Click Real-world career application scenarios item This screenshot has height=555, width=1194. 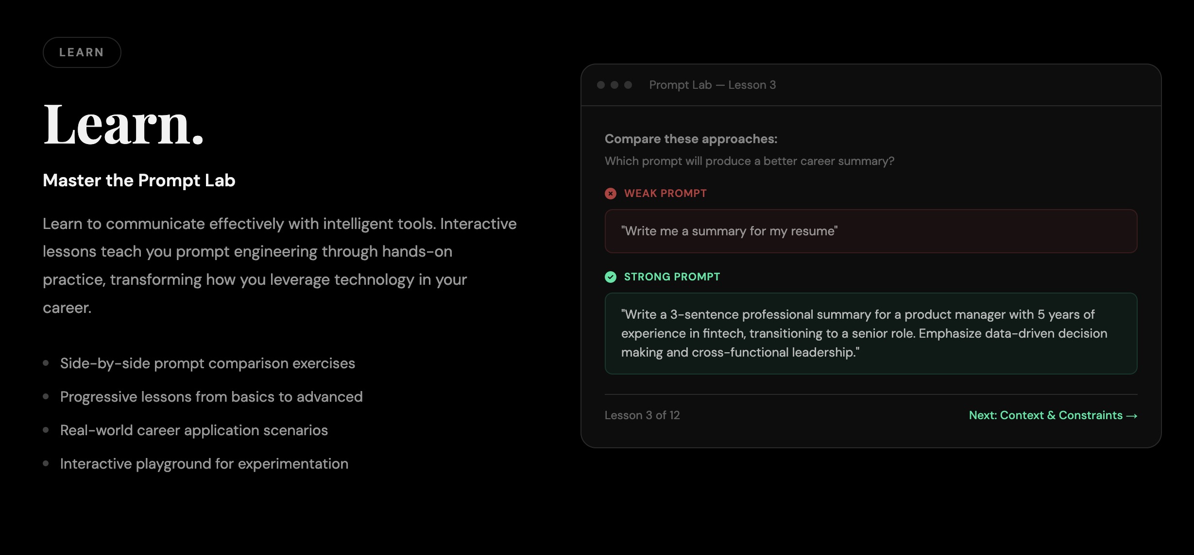click(194, 430)
